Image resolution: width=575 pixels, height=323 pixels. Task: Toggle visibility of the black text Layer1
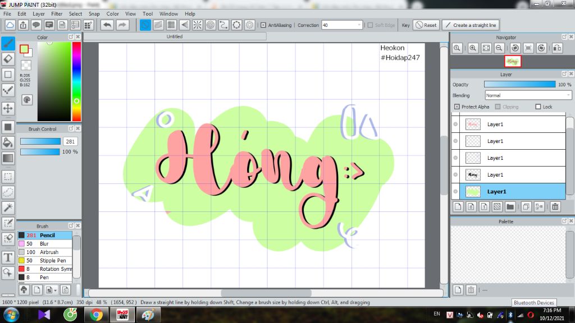(x=455, y=175)
